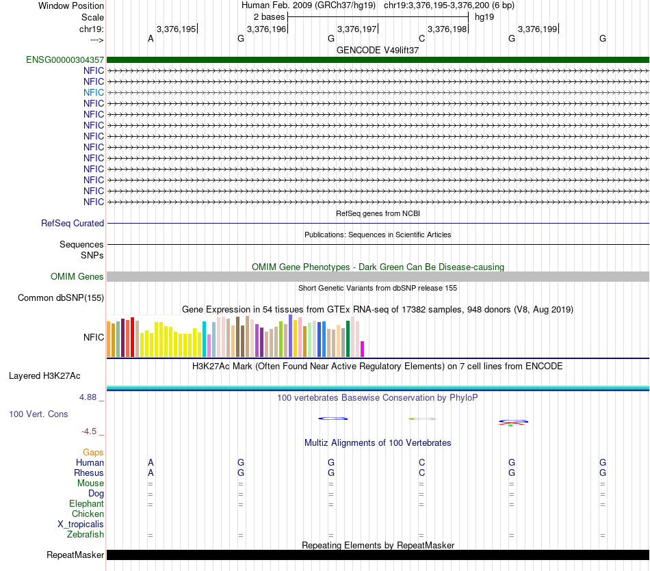Image resolution: width=650 pixels, height=571 pixels.
Task: Click the cyan H3K27Ac signal band
Action: click(378, 388)
